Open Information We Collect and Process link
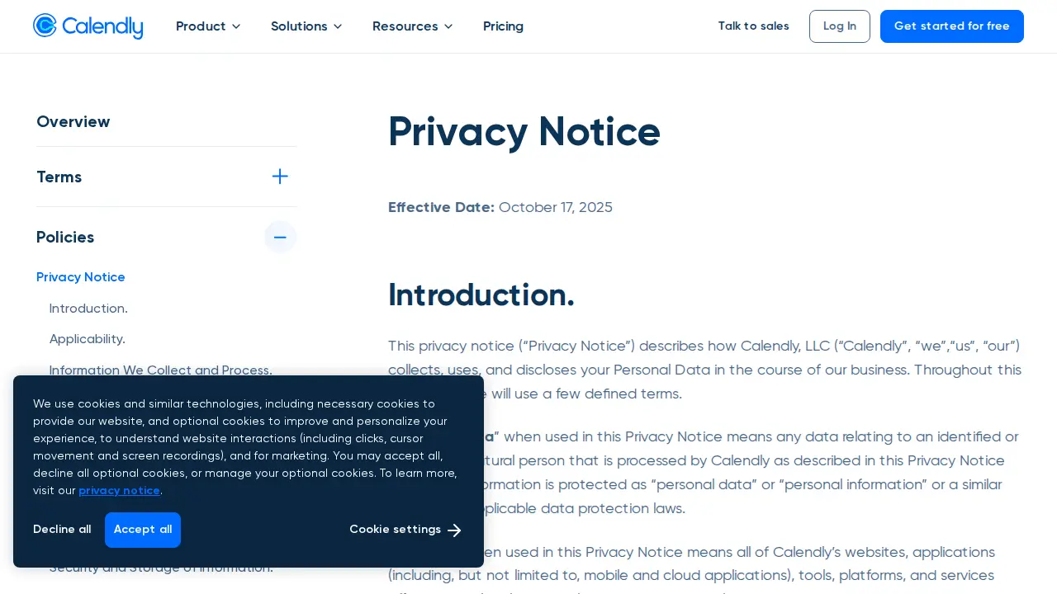This screenshot has height=594, width=1057. (x=161, y=370)
